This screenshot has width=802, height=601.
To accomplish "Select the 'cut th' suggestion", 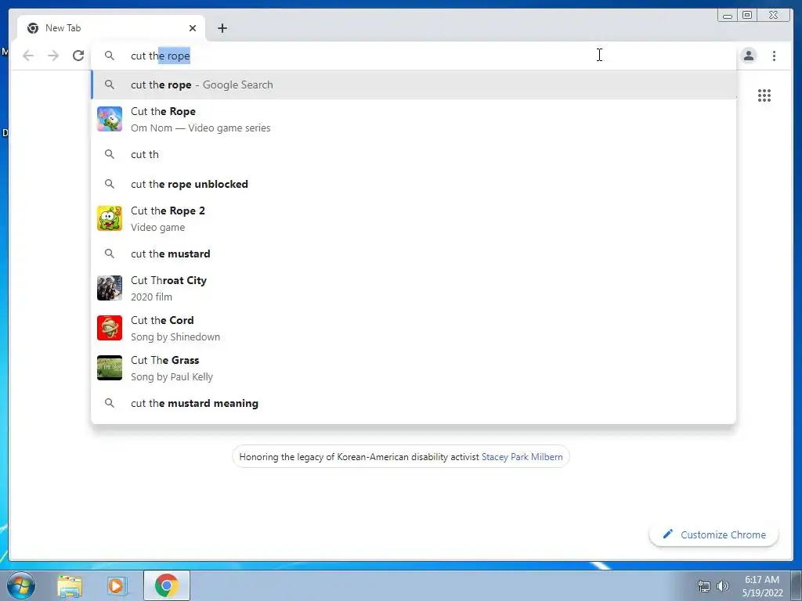I will (414, 154).
